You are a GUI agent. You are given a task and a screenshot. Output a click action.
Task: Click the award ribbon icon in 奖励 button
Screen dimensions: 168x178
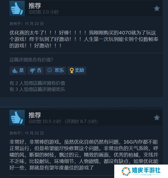pos(72,70)
